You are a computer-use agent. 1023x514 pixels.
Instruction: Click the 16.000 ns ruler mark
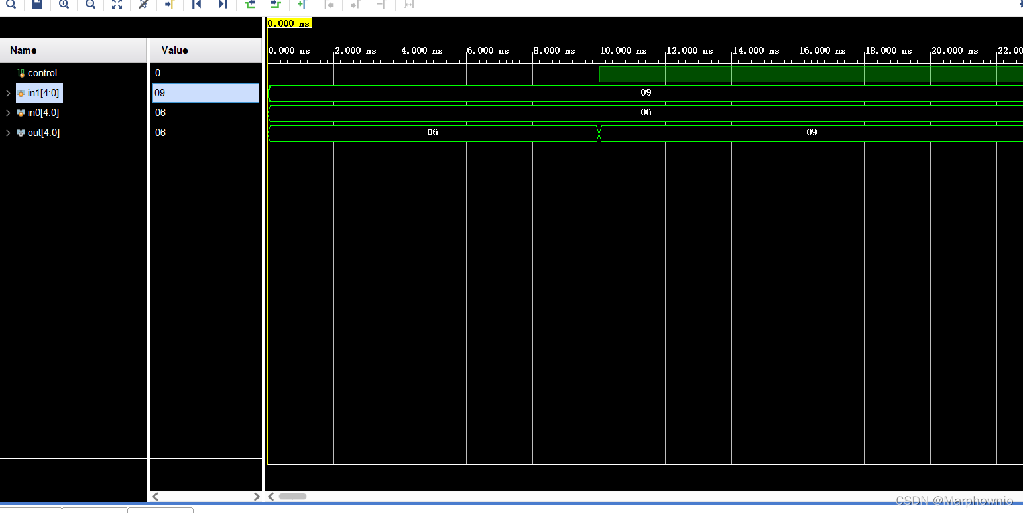pyautogui.click(x=822, y=50)
